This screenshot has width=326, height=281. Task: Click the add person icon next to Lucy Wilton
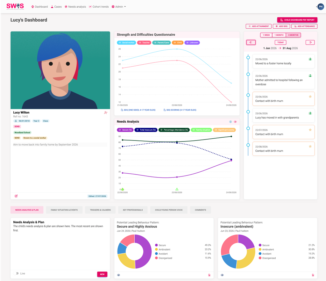(106, 113)
